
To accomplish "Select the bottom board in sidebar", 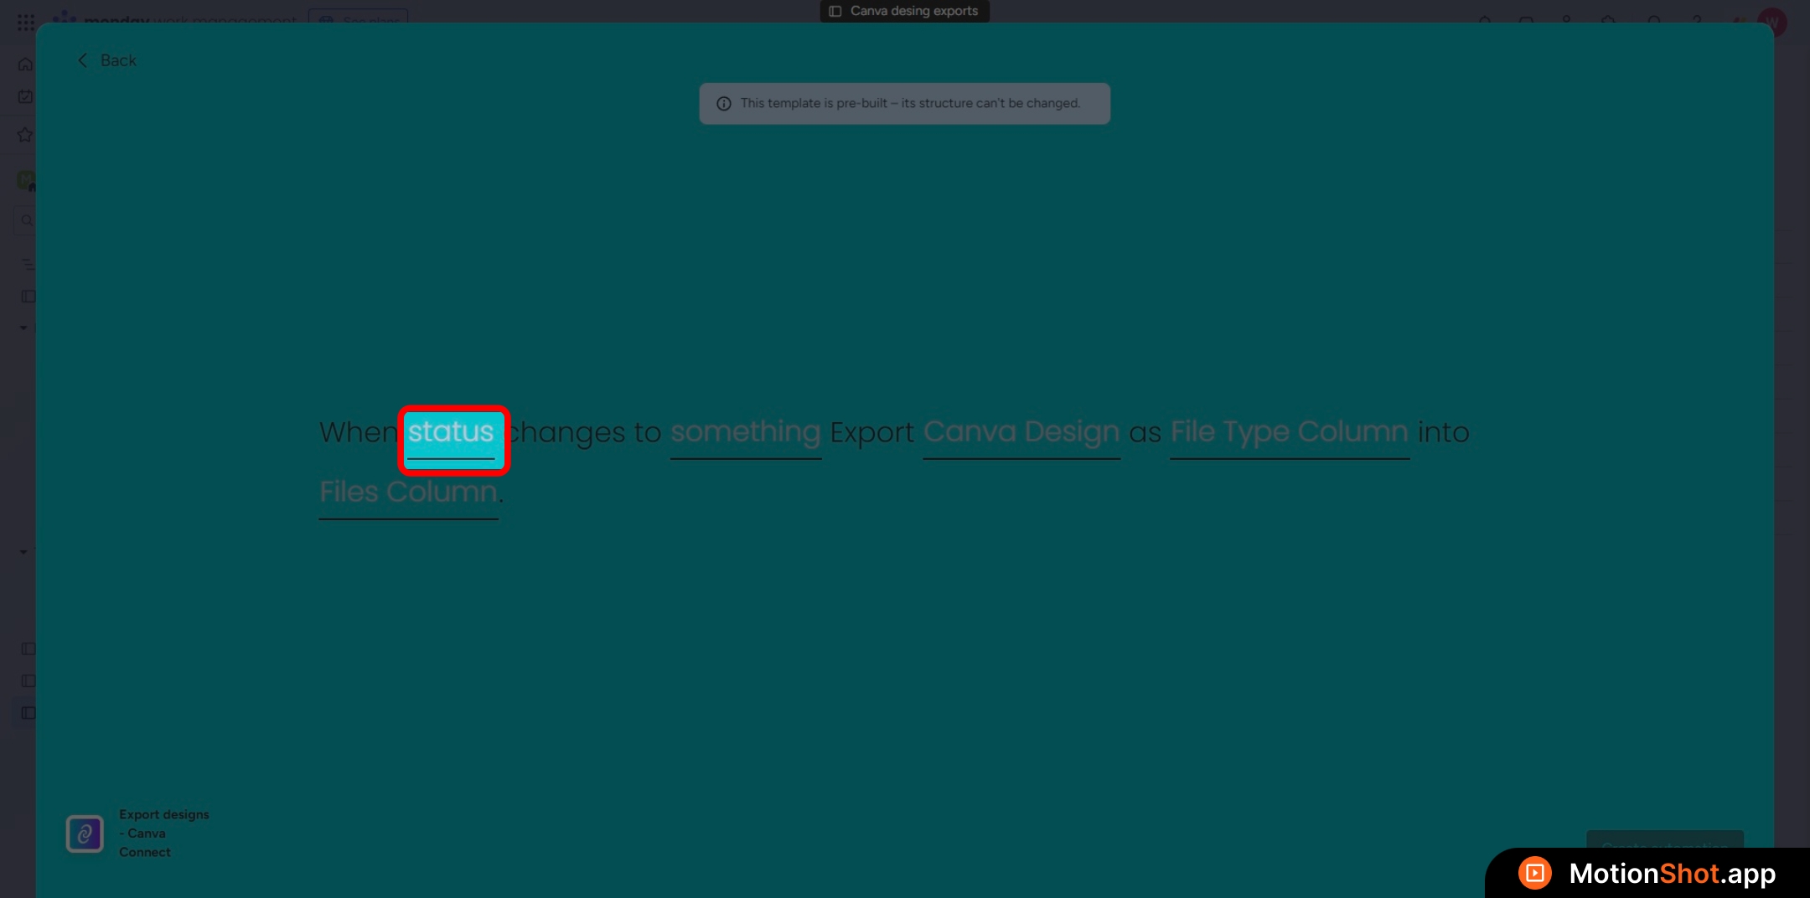I will click(28, 713).
